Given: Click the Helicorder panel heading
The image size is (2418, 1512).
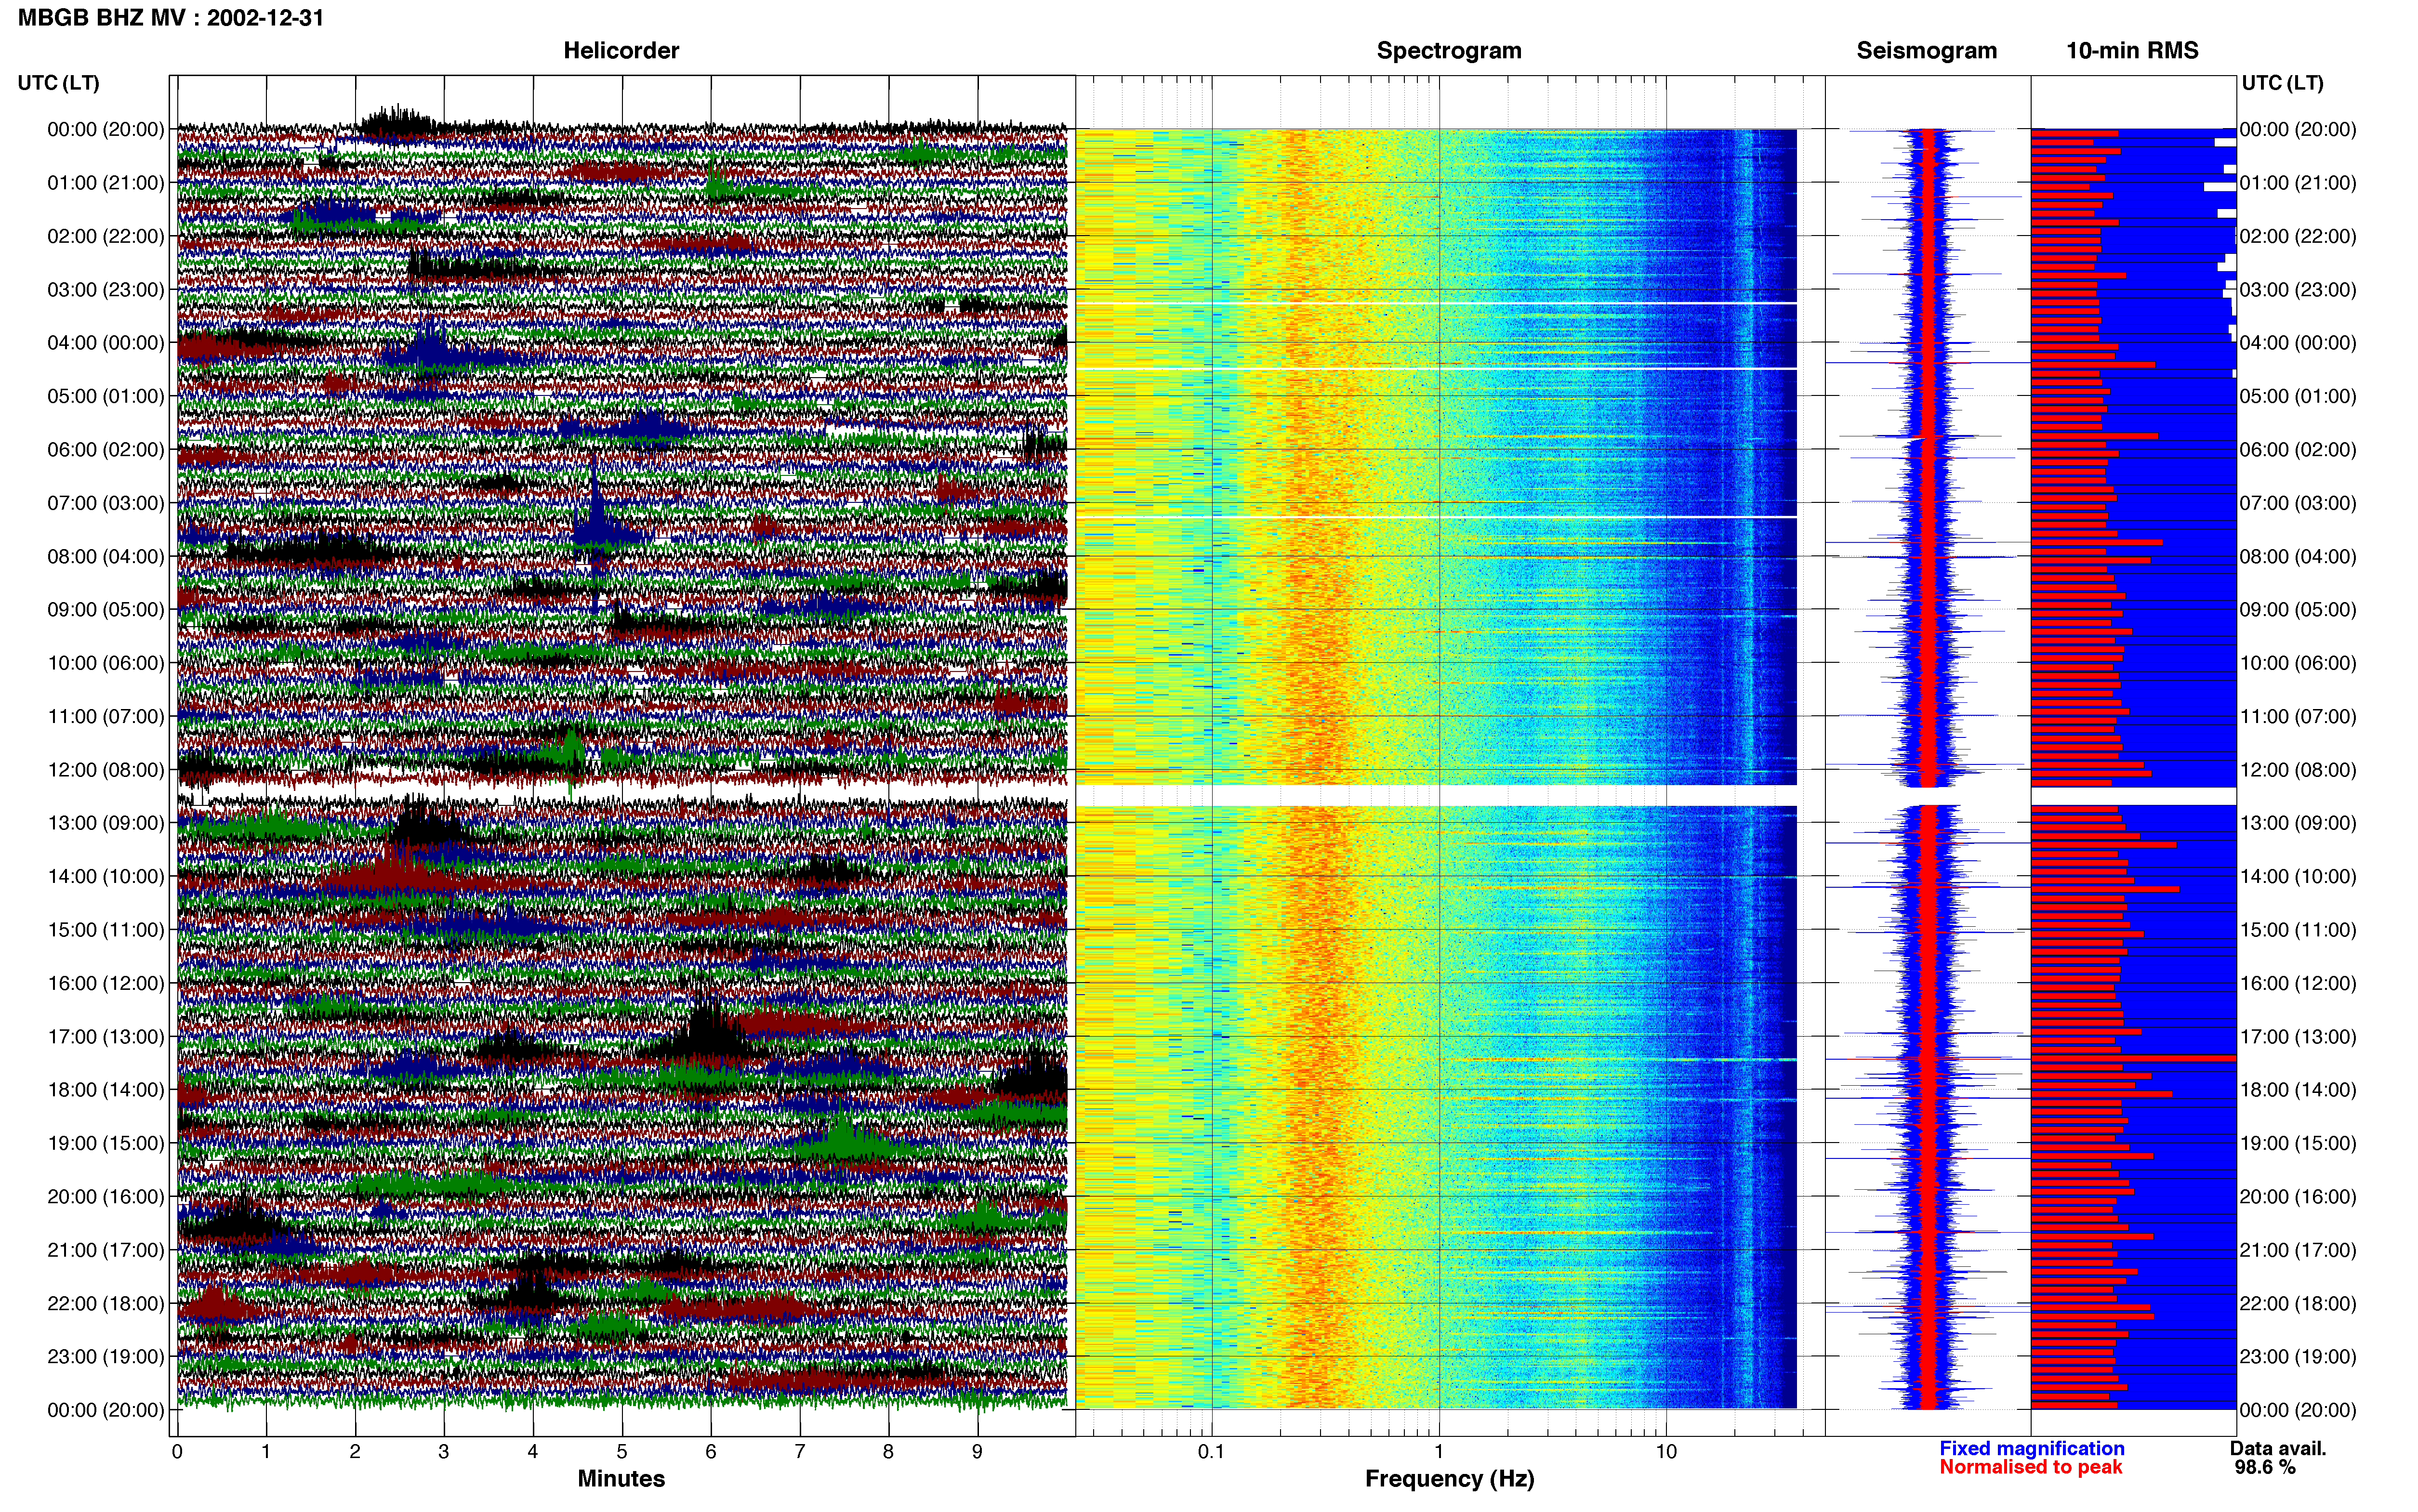Looking at the screenshot, I should pos(621,51).
